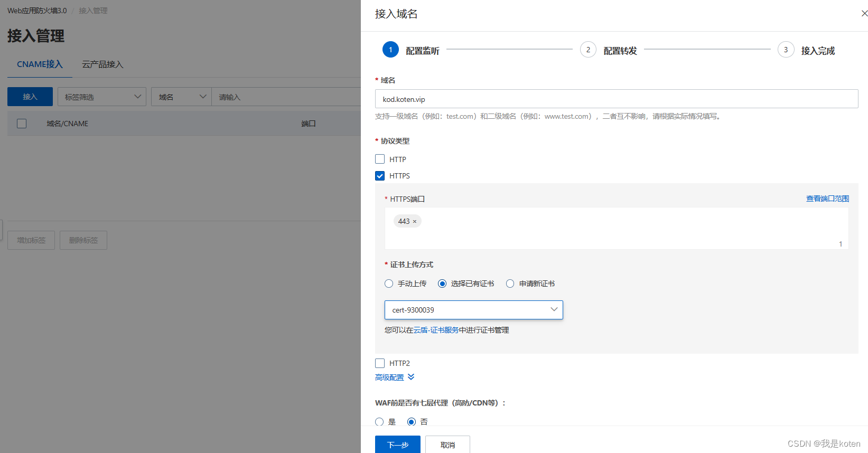
Task: Click step 2 circle 配置转发
Action: click(588, 50)
